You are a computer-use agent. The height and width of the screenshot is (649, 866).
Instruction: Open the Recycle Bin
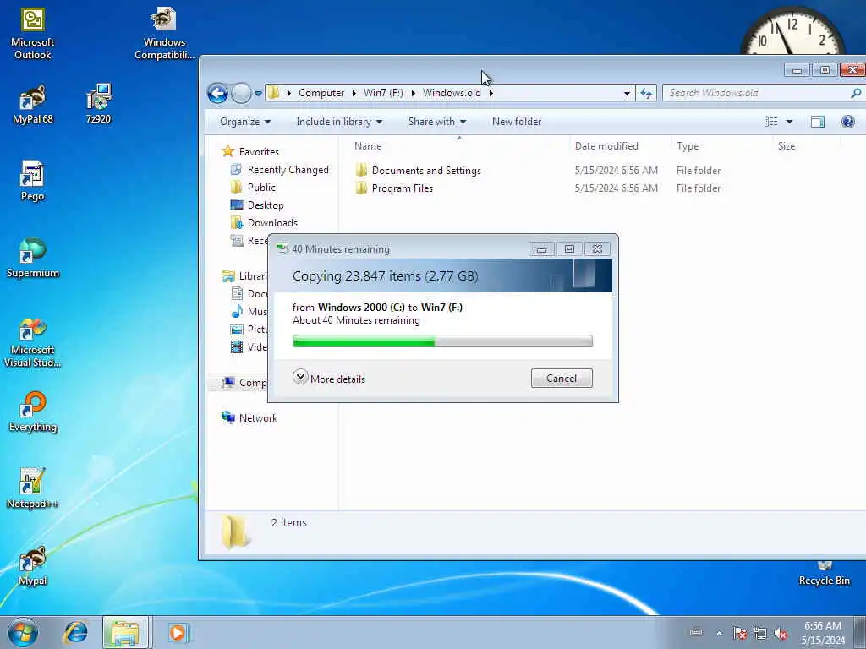coord(824,574)
